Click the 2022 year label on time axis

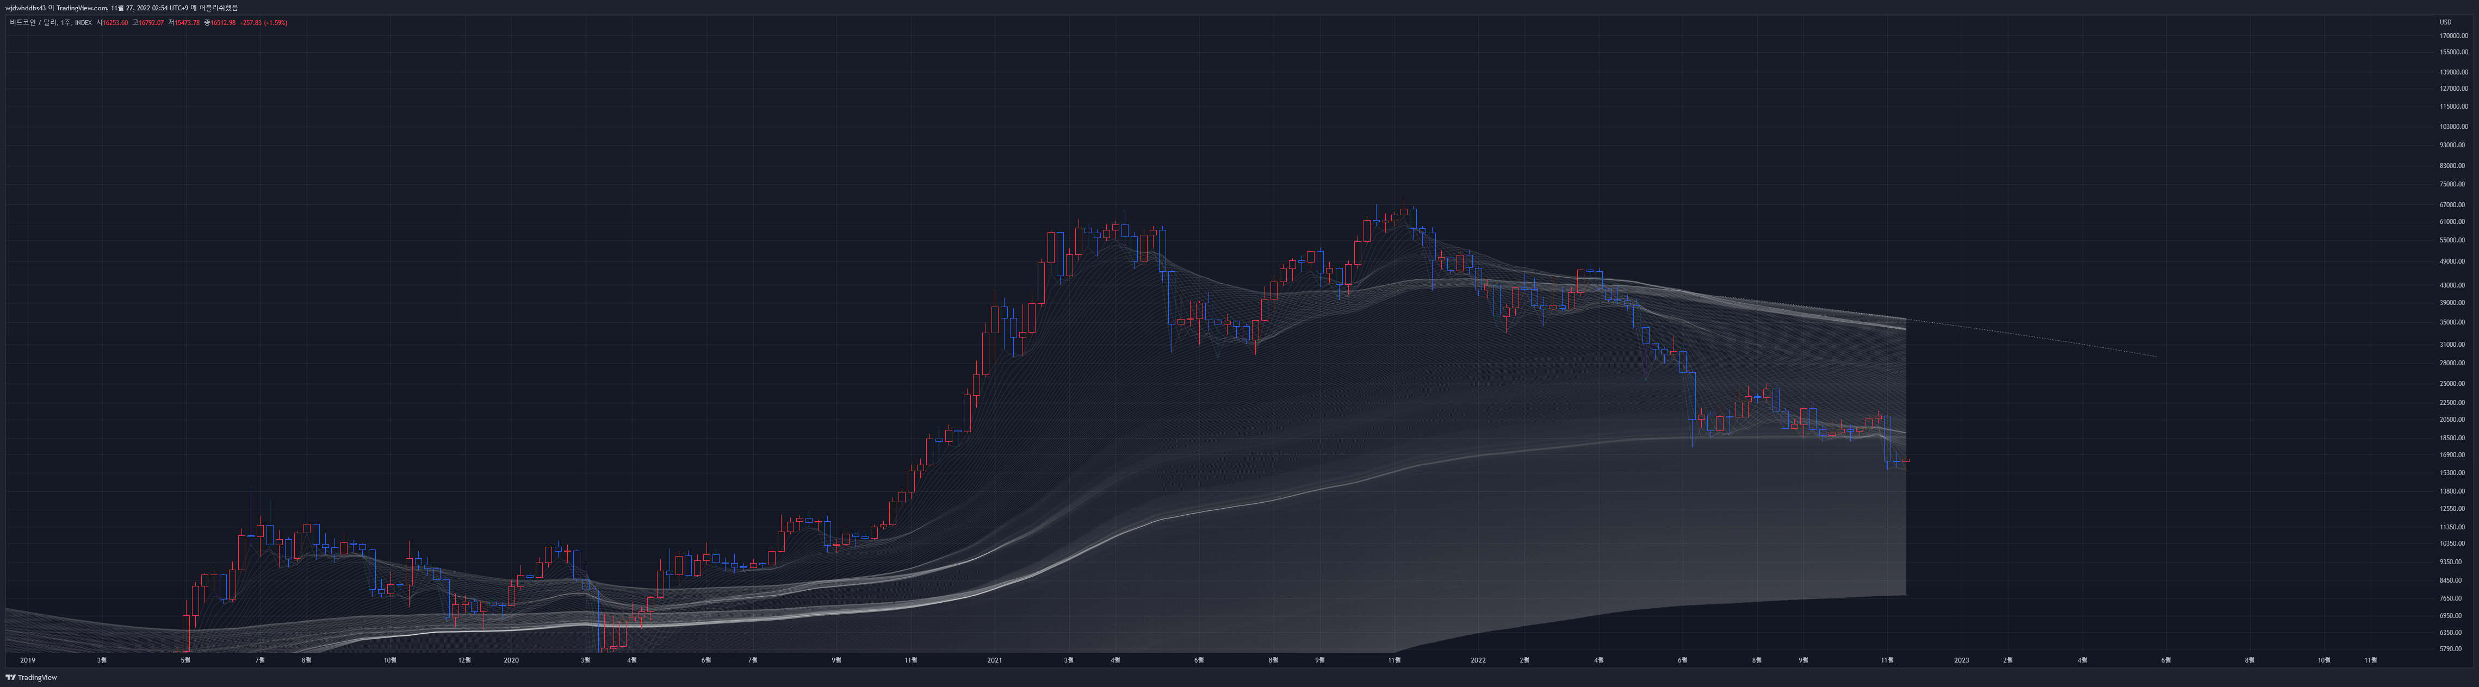click(1478, 660)
